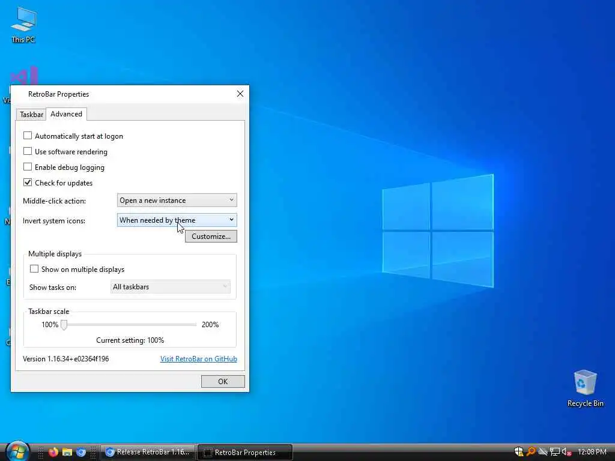Open network status tray icon
The image size is (615, 461).
tap(554, 451)
